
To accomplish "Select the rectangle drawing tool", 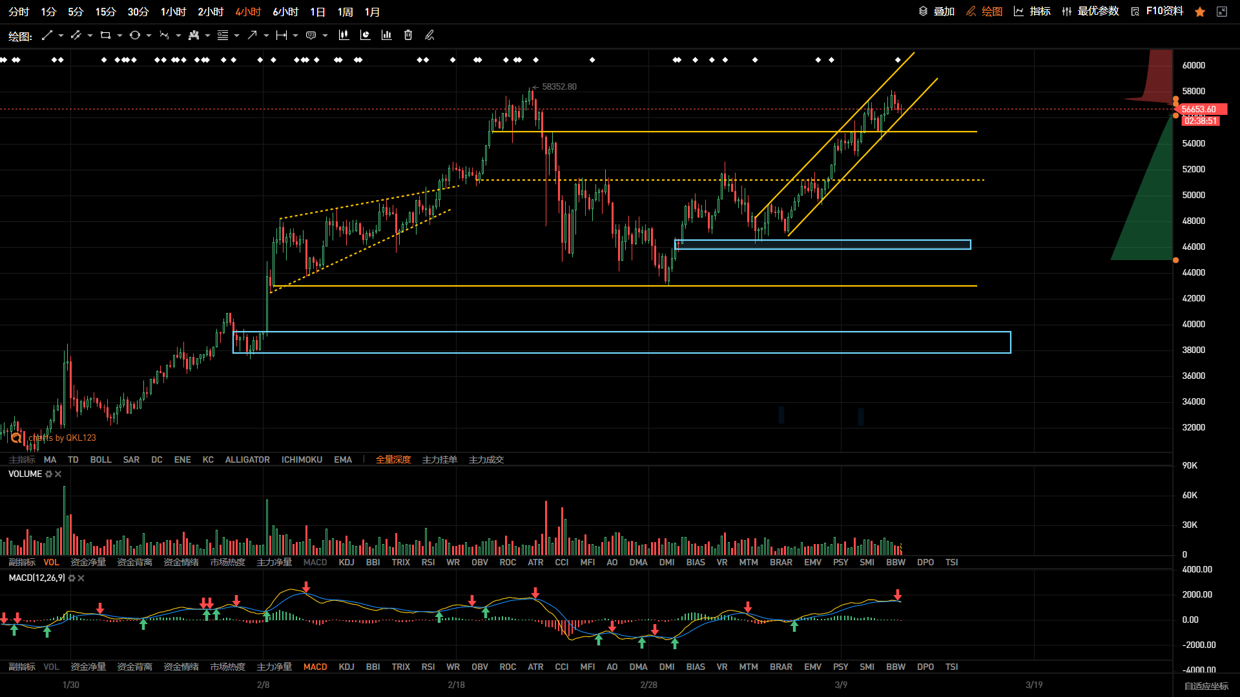I will coord(105,35).
